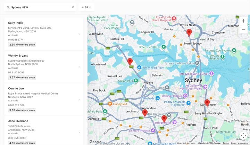Select the red pin near Annandale
Image resolution: width=250 pixels, height=145 pixels.
145,113
